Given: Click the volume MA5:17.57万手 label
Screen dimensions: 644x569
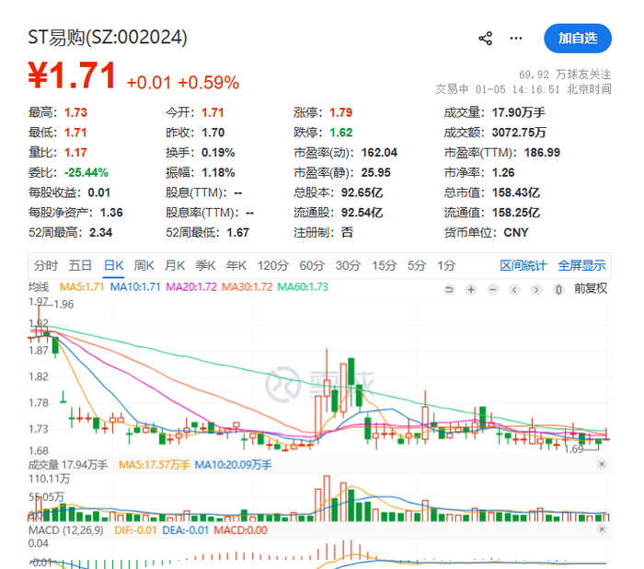Looking at the screenshot, I should coord(155,465).
